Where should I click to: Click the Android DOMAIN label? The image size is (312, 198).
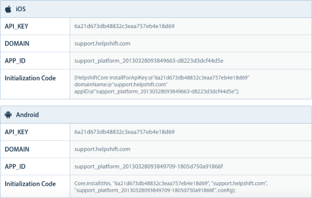tap(17, 149)
